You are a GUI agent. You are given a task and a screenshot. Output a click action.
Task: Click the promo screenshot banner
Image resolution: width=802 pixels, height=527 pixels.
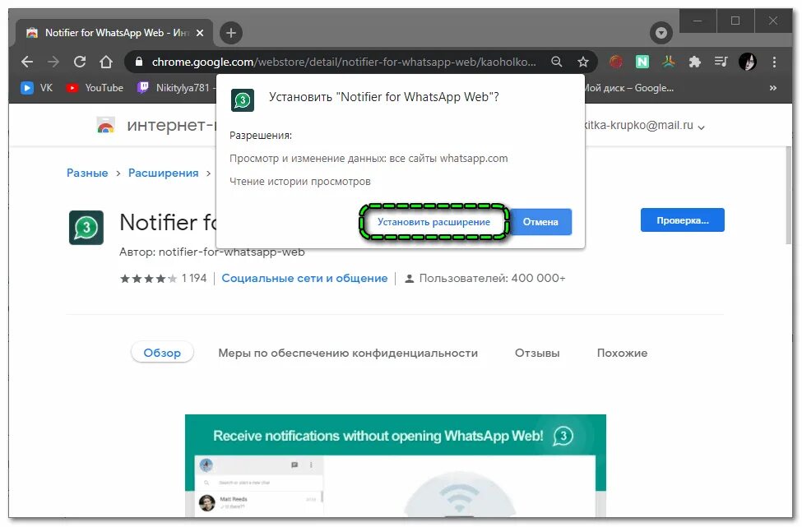pyautogui.click(x=396, y=465)
